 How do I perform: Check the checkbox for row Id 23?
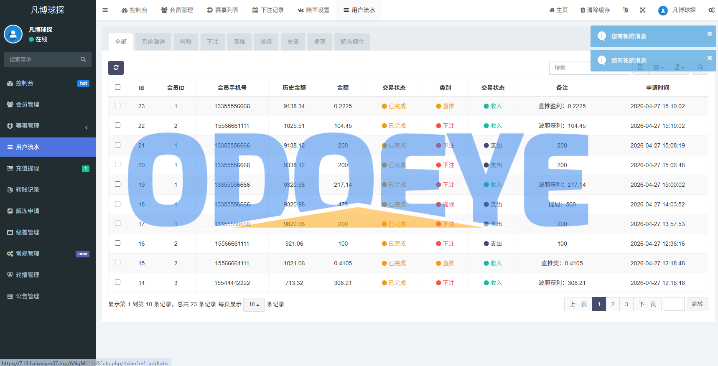[117, 105]
